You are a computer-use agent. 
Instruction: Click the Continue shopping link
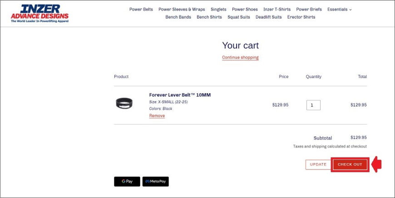[x=240, y=57]
